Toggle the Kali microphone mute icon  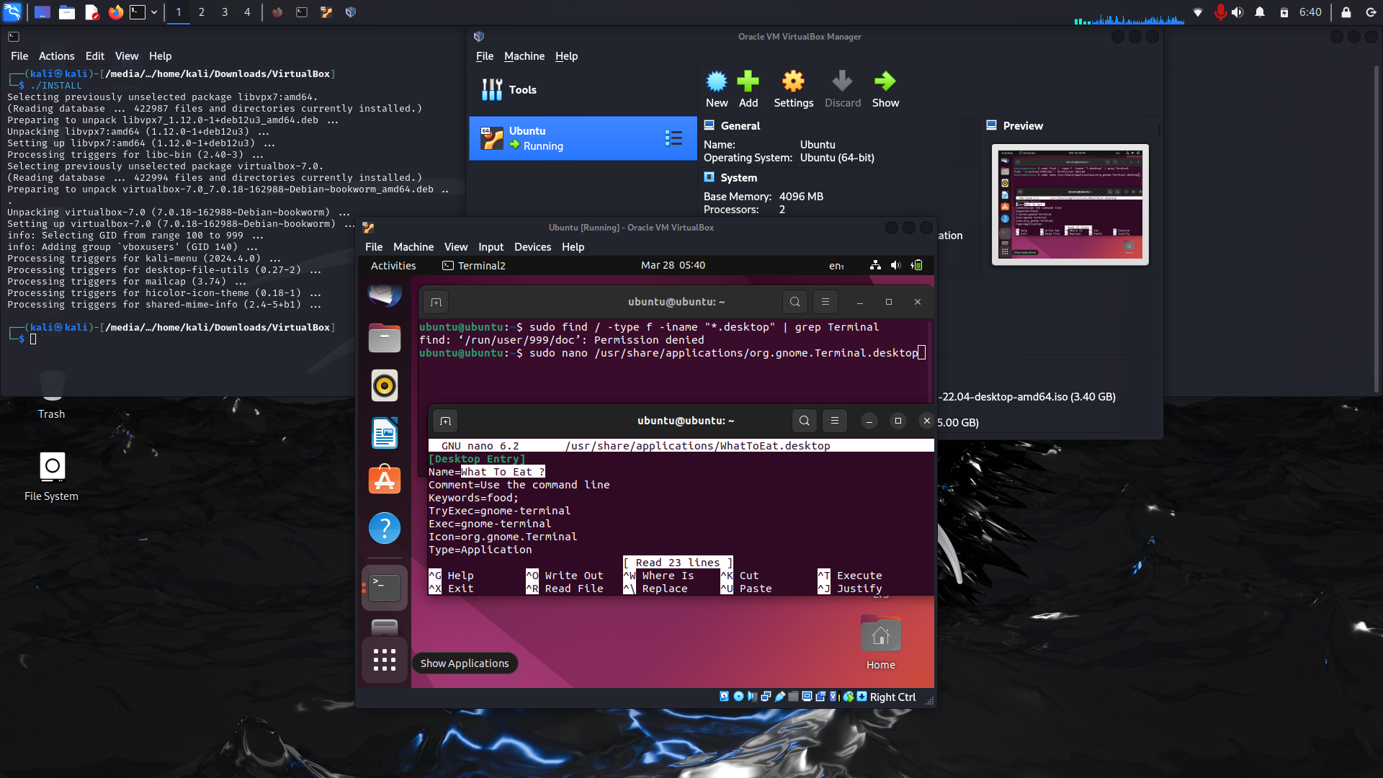[x=1219, y=12]
